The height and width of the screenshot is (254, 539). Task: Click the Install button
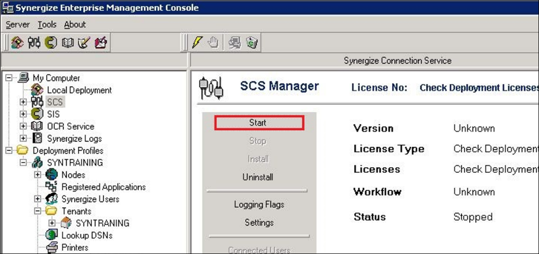258,159
